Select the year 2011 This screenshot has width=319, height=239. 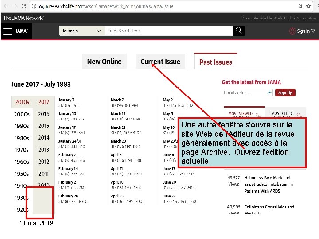(43, 174)
